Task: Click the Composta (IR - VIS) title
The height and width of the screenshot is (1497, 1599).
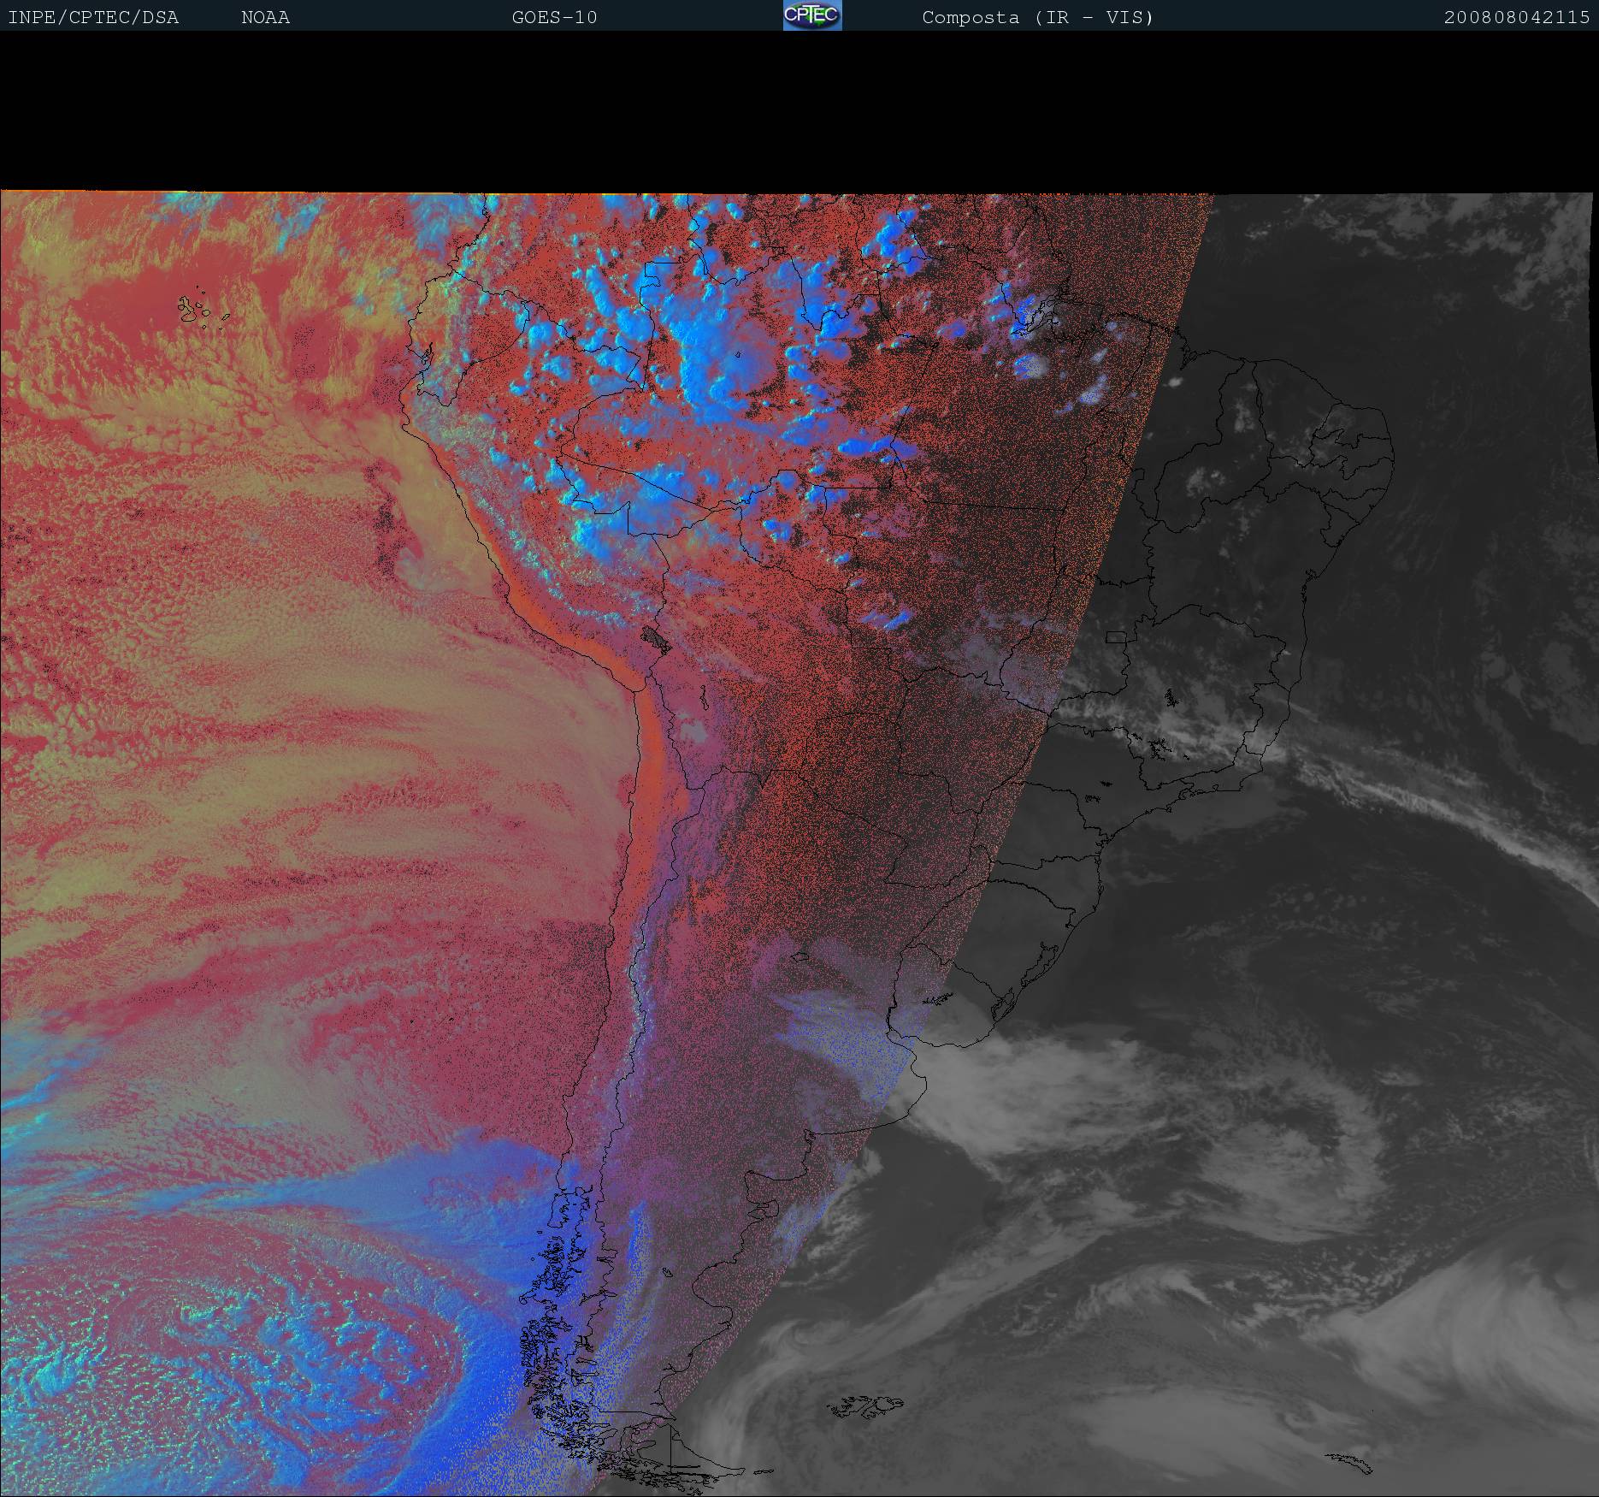Action: [x=1037, y=18]
